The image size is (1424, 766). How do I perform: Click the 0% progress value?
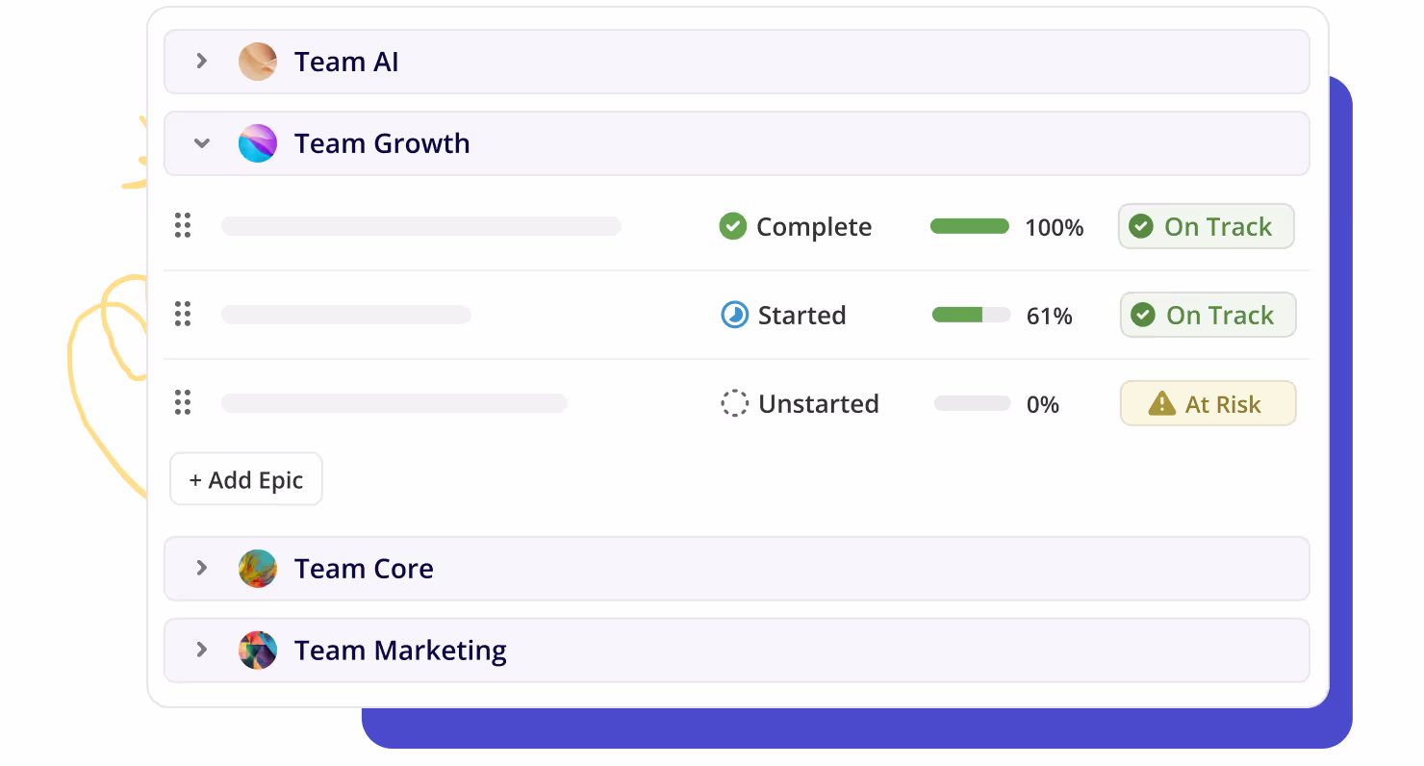[1043, 404]
